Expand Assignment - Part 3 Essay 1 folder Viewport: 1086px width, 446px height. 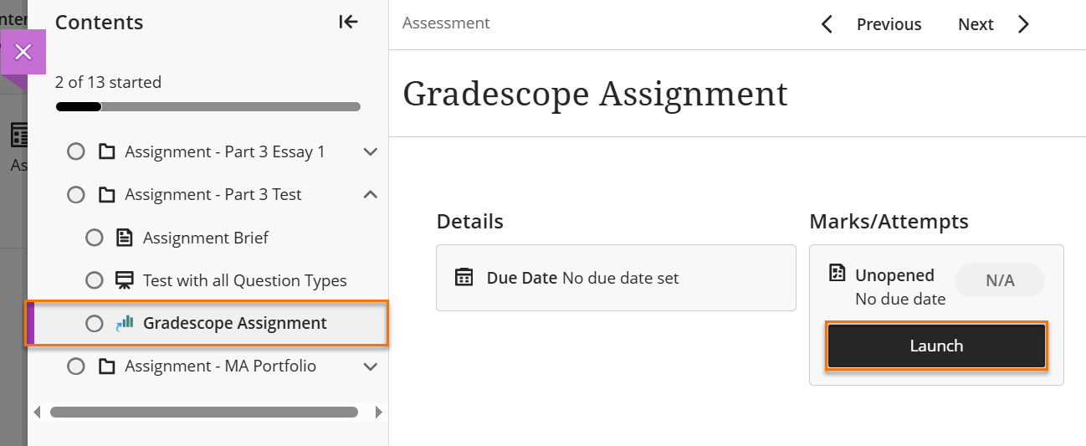[x=371, y=151]
